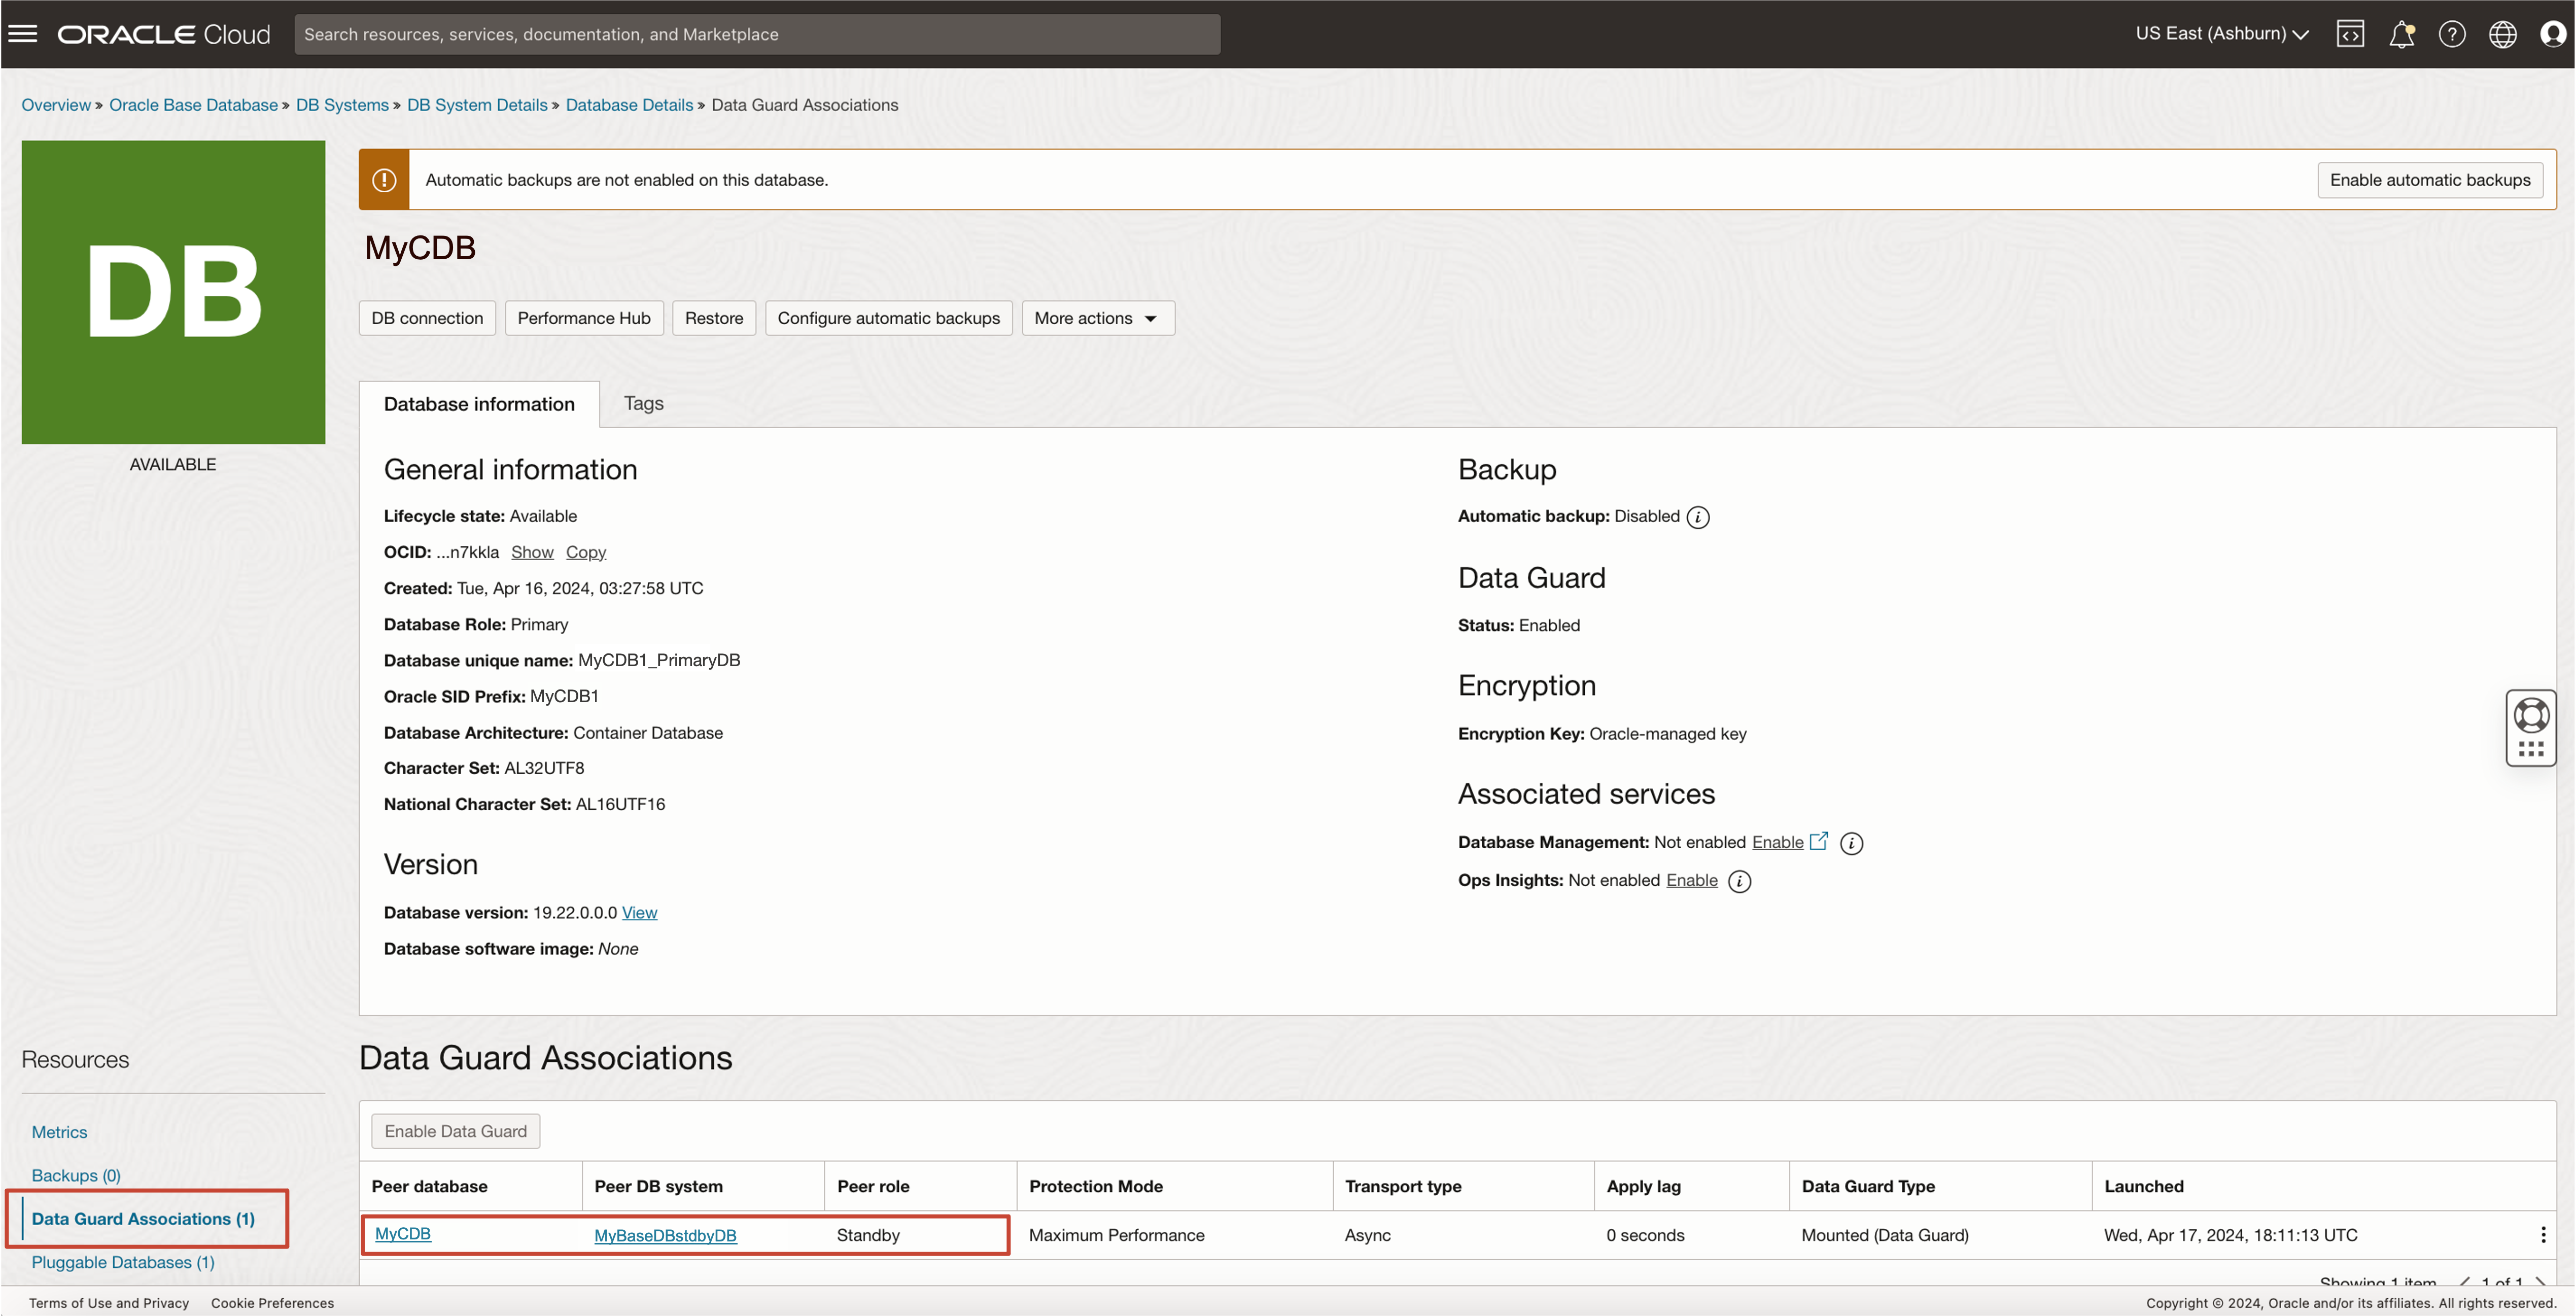Viewport: 2576px width, 1316px height.
Task: Open the language globe icon
Action: point(2503,34)
